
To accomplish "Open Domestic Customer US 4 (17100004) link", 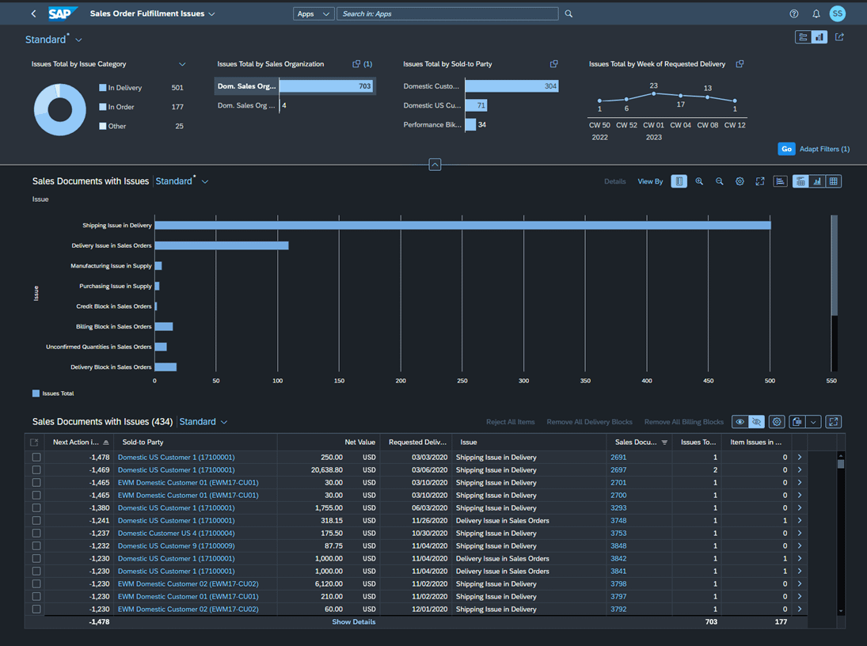I will [x=176, y=534].
